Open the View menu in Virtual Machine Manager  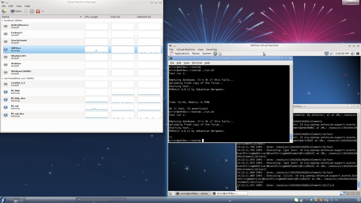click(x=19, y=6)
